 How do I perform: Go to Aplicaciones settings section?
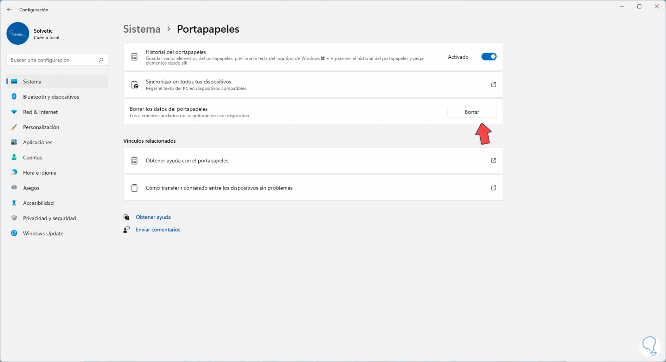(x=38, y=142)
